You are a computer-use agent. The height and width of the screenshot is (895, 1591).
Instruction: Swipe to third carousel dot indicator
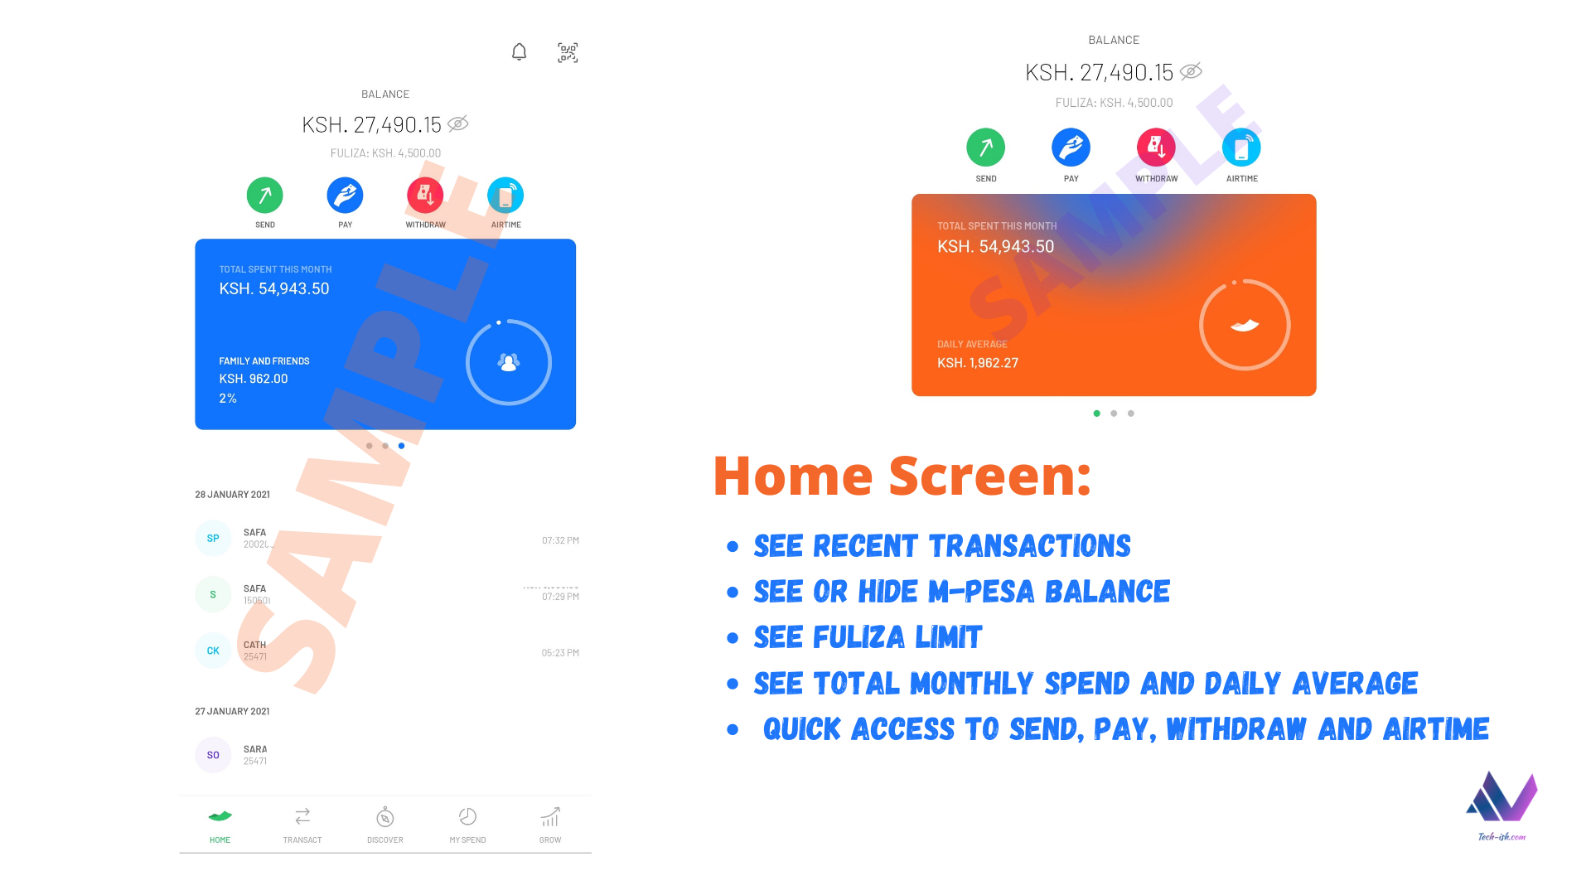1131,413
